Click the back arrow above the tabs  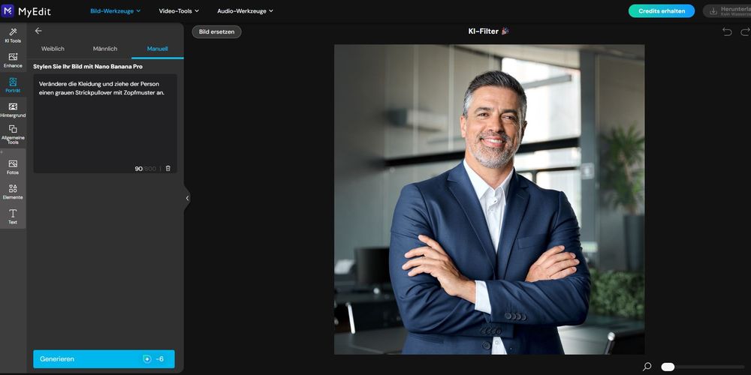38,31
